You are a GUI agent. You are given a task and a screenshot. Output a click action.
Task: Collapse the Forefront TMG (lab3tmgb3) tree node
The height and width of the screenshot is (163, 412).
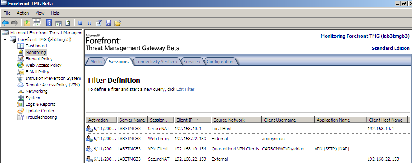[5, 39]
